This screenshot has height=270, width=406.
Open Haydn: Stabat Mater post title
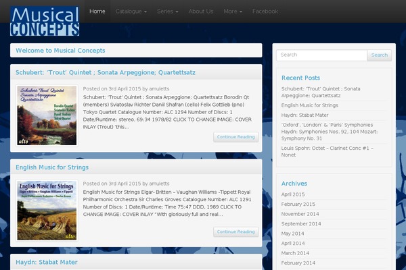pos(47,262)
